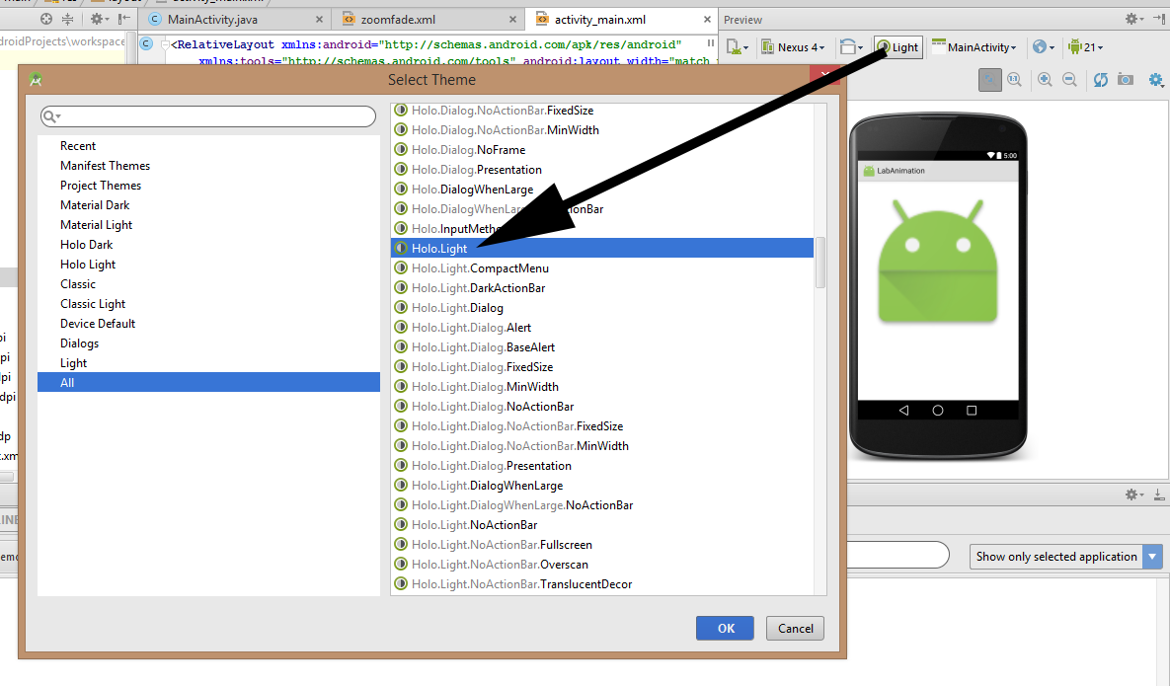Choose the Holo.Light.CompactMenu theme
The image size is (1170, 686).
point(602,267)
